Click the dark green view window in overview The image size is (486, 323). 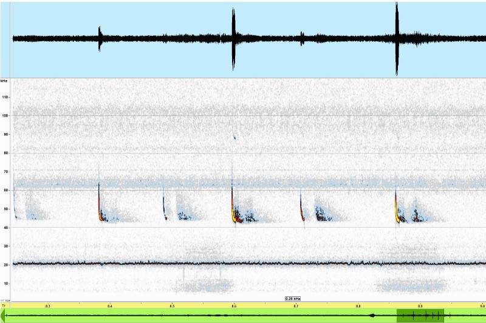click(420, 315)
